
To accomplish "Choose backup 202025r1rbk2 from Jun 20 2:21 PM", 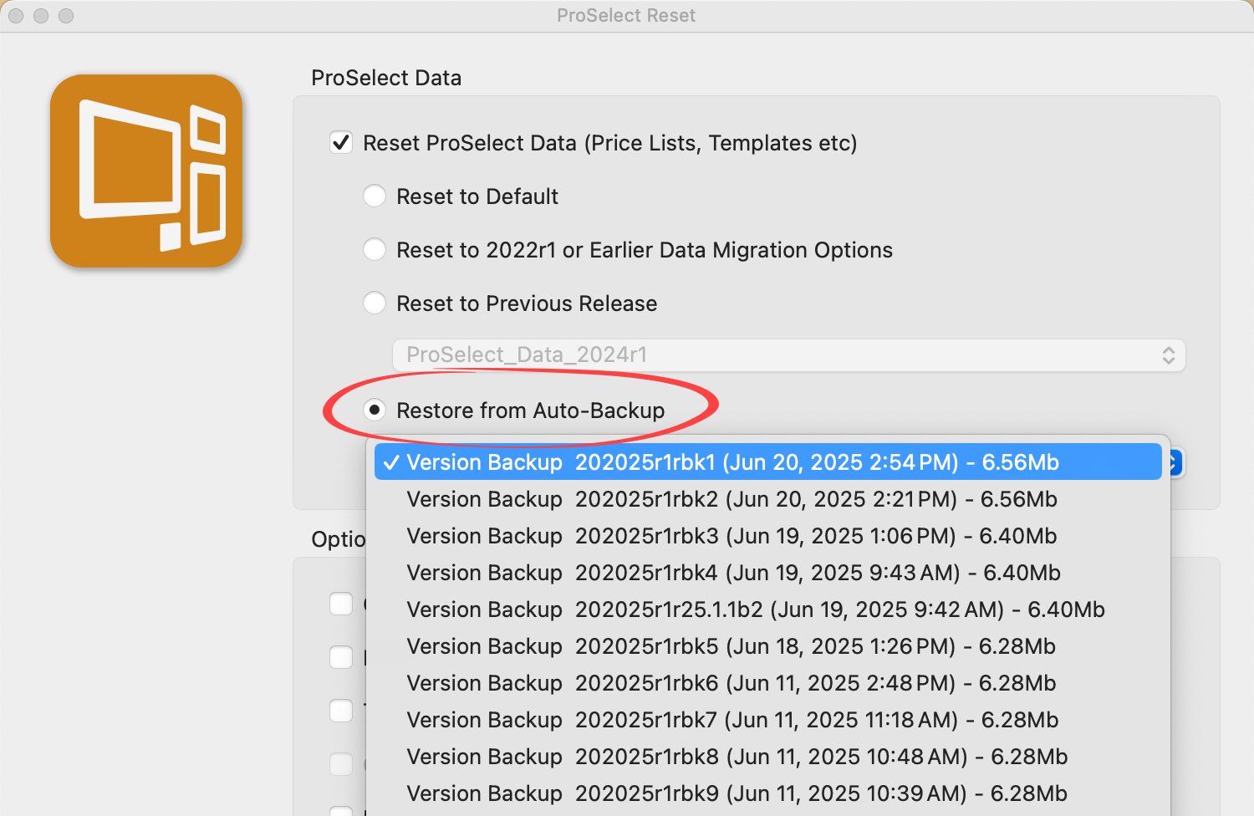I will click(x=731, y=499).
